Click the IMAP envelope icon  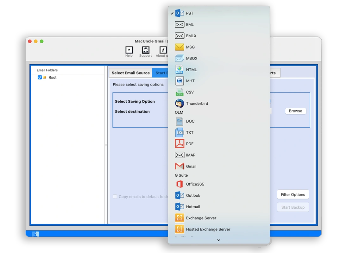pyautogui.click(x=179, y=155)
